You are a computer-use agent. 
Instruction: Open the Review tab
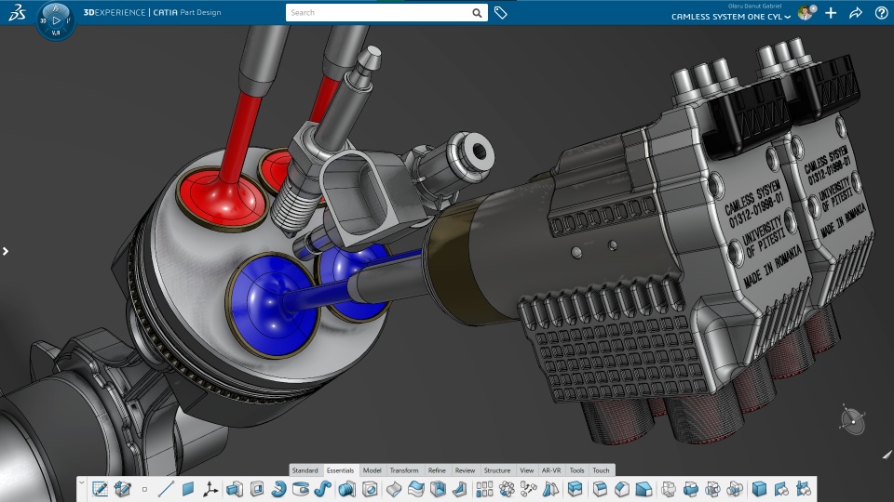click(465, 470)
